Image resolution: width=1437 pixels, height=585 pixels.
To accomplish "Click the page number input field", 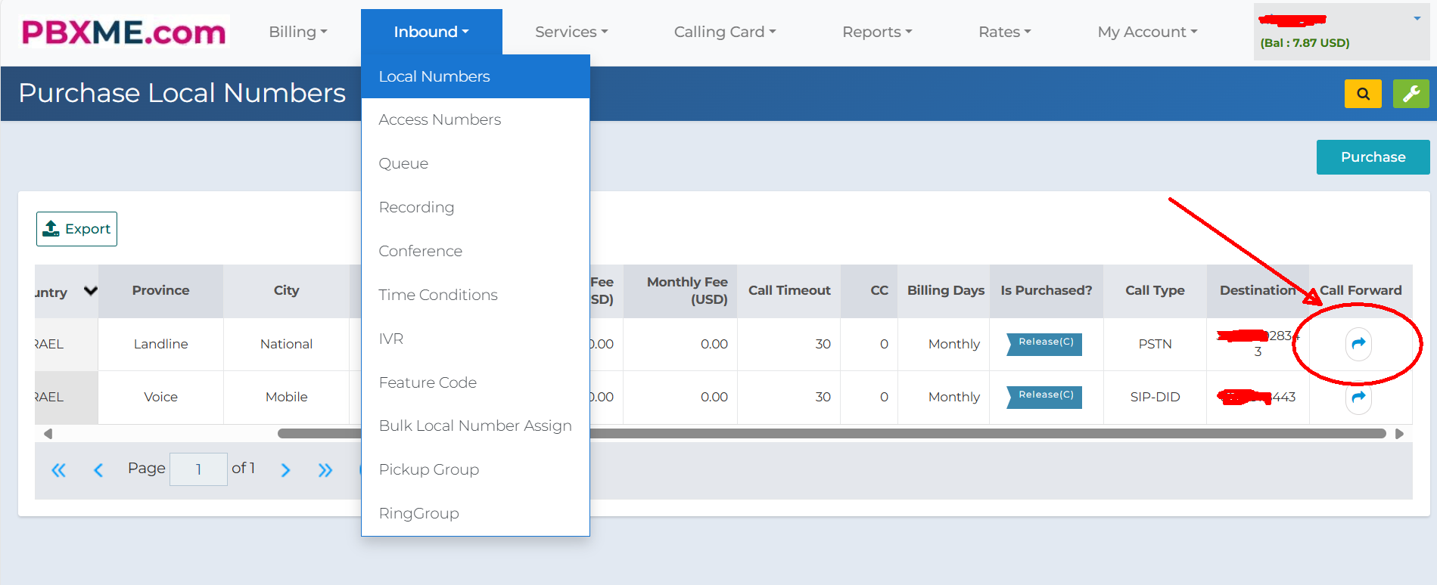I will (x=198, y=469).
